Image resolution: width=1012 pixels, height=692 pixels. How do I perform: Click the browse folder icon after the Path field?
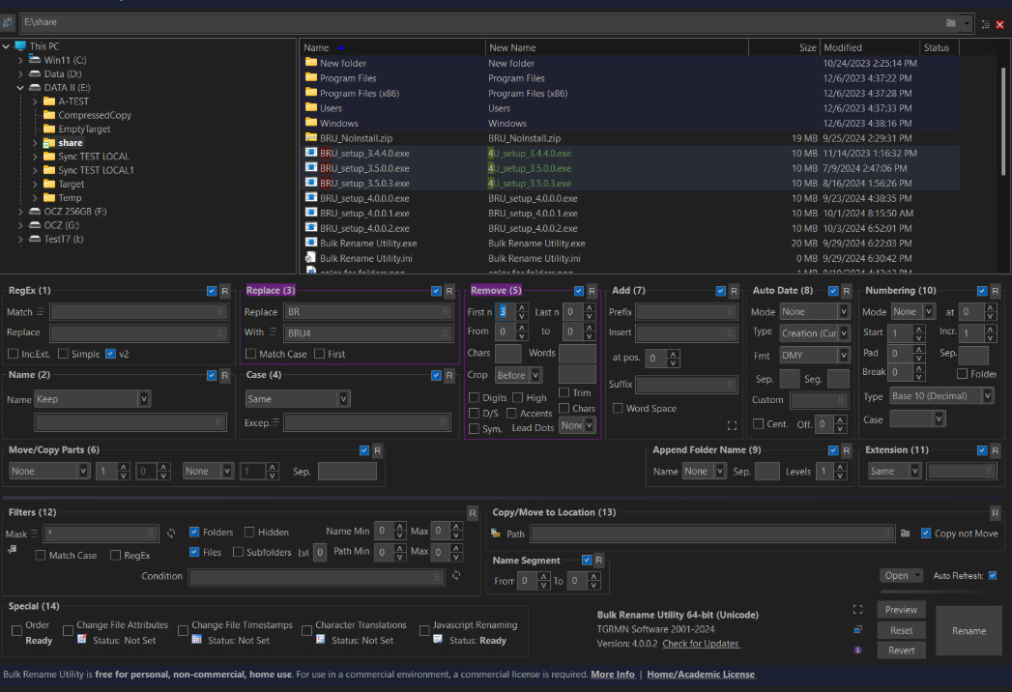click(906, 533)
